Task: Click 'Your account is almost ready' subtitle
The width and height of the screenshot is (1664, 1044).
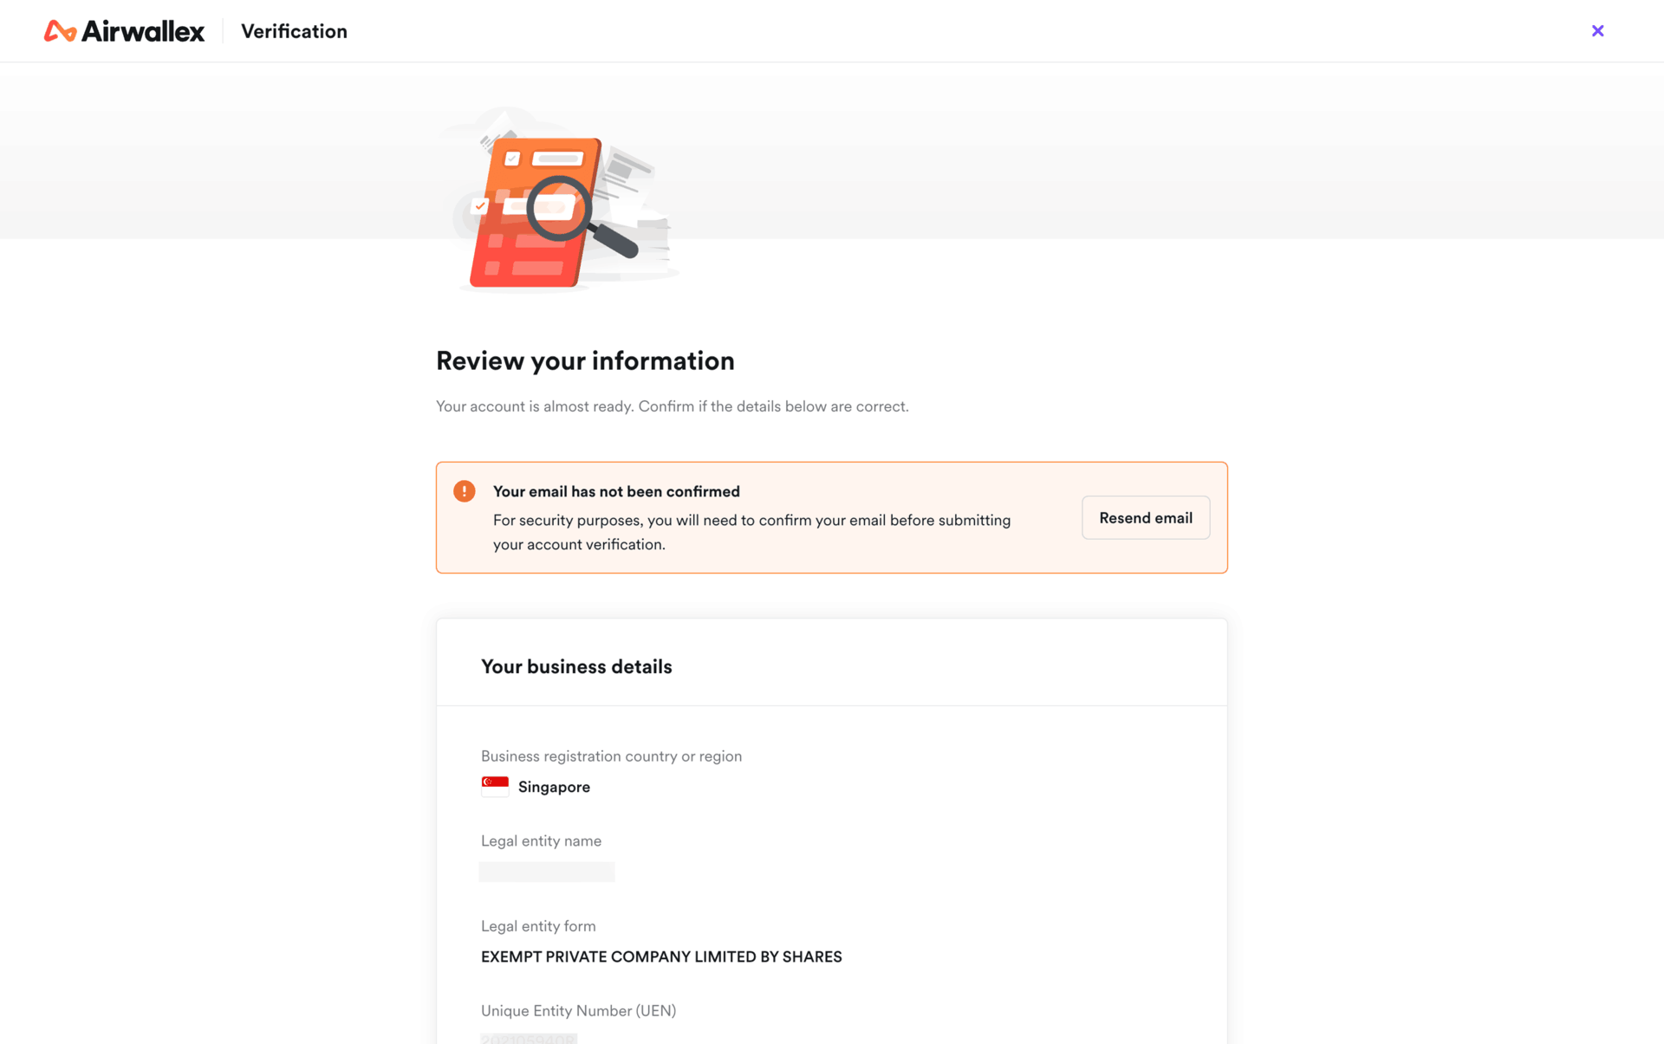Action: (x=672, y=406)
